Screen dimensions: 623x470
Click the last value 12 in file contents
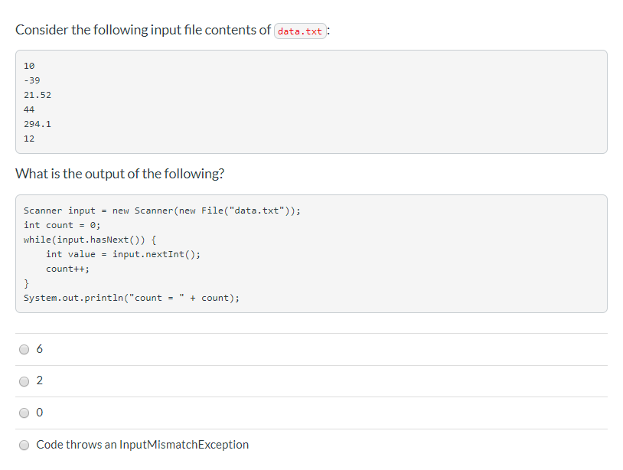(29, 139)
